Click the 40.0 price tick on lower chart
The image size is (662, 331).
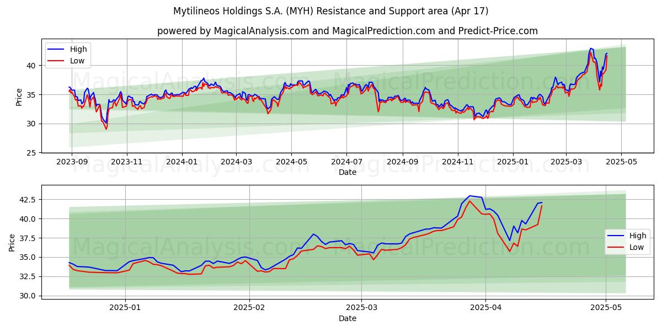(29, 218)
